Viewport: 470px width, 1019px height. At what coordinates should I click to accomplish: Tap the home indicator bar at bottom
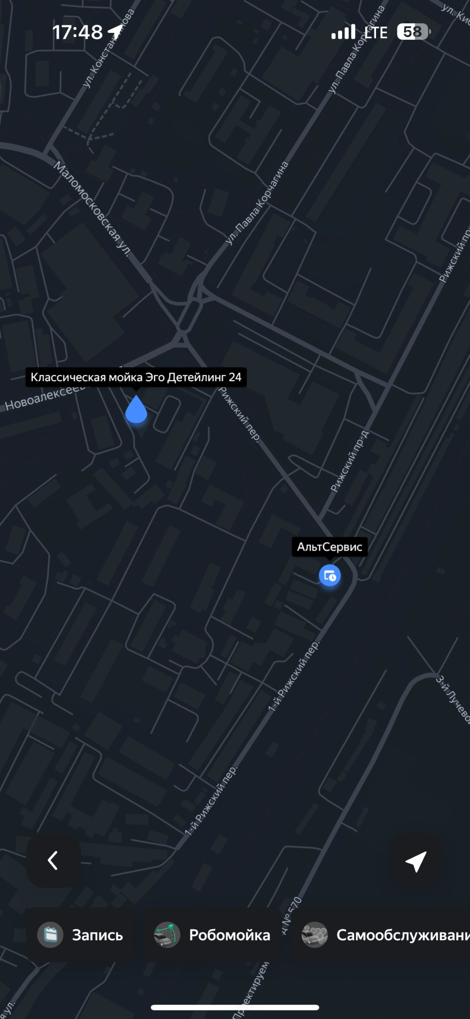click(235, 1008)
